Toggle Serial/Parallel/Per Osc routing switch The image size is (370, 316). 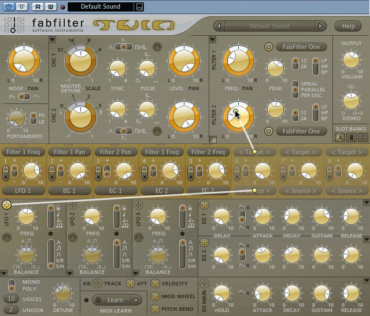pyautogui.click(x=295, y=90)
